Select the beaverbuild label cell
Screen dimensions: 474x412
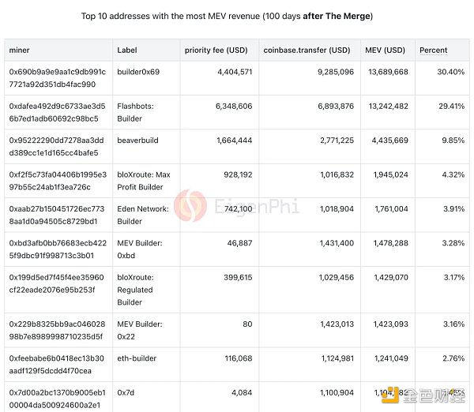[137, 140]
